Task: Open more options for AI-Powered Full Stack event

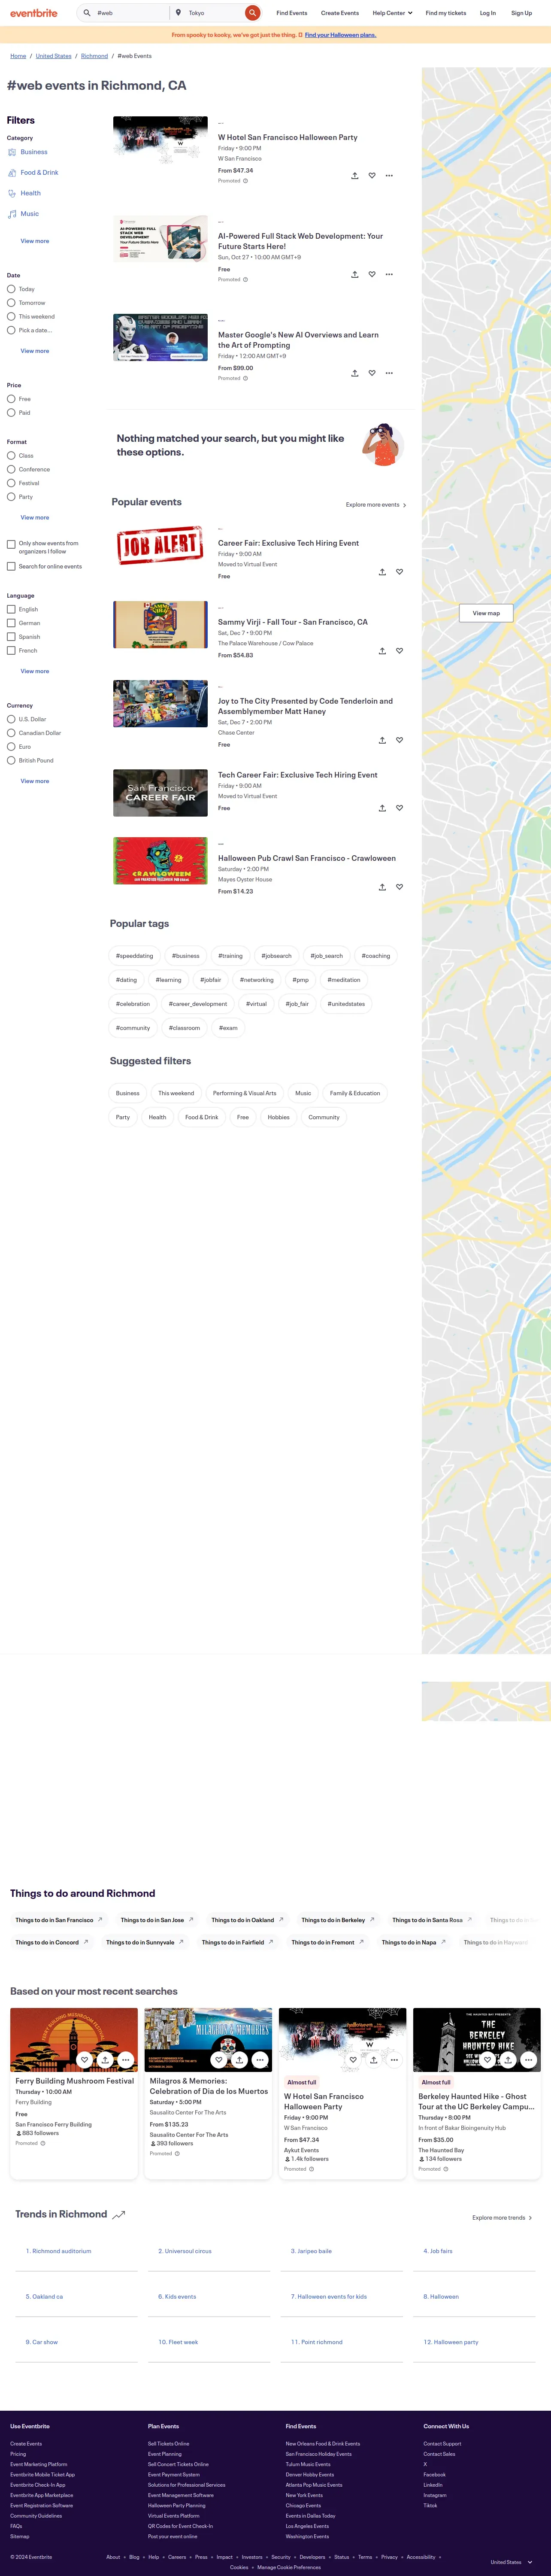Action: pos(389,274)
